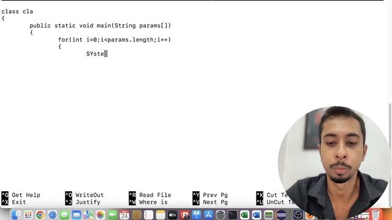
Task: Click the '^Y Prev Pg' nano shortcut
Action: pyautogui.click(x=210, y=195)
